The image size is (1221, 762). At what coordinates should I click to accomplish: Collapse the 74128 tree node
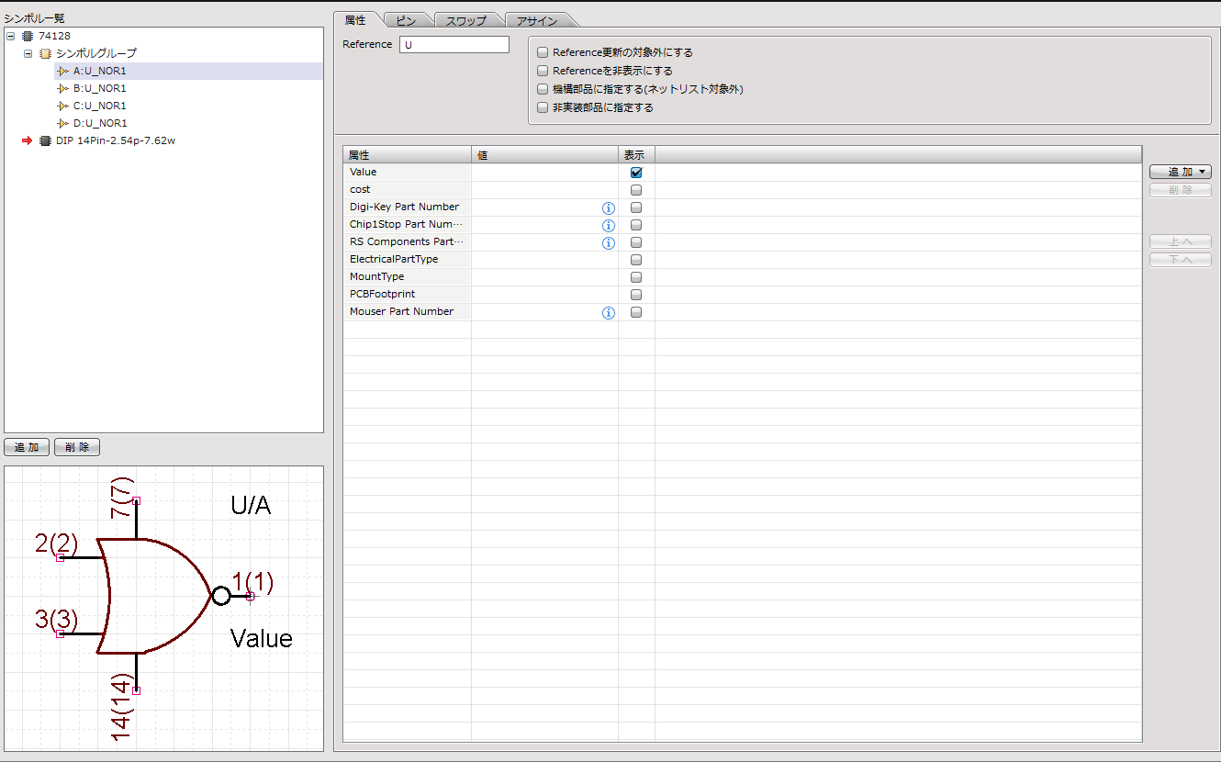pos(10,36)
